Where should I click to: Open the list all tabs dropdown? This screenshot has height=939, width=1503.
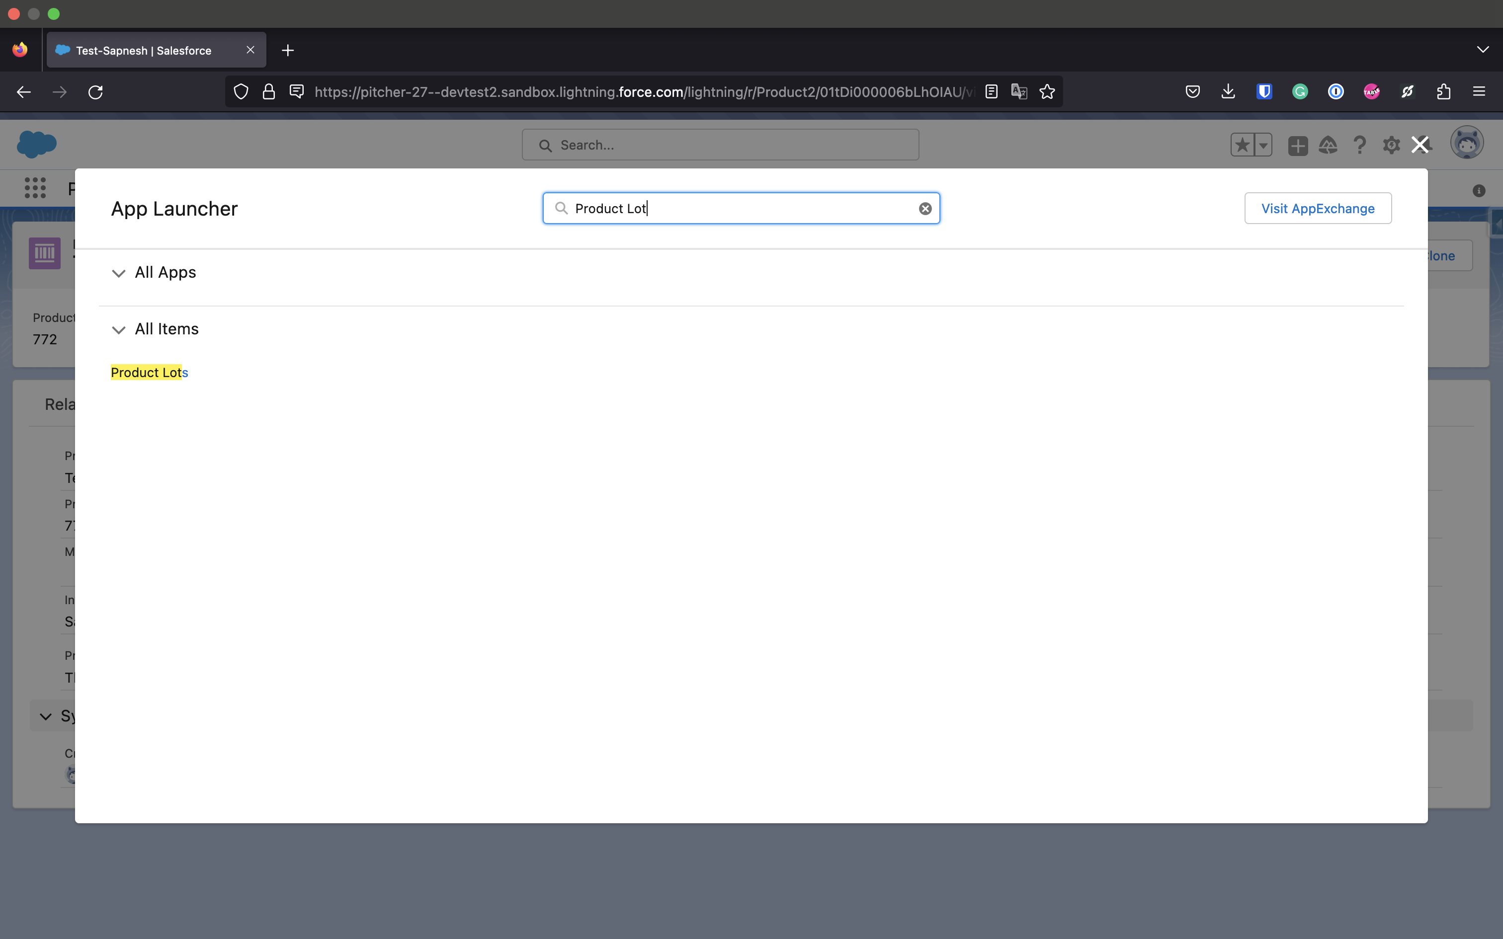click(1483, 50)
